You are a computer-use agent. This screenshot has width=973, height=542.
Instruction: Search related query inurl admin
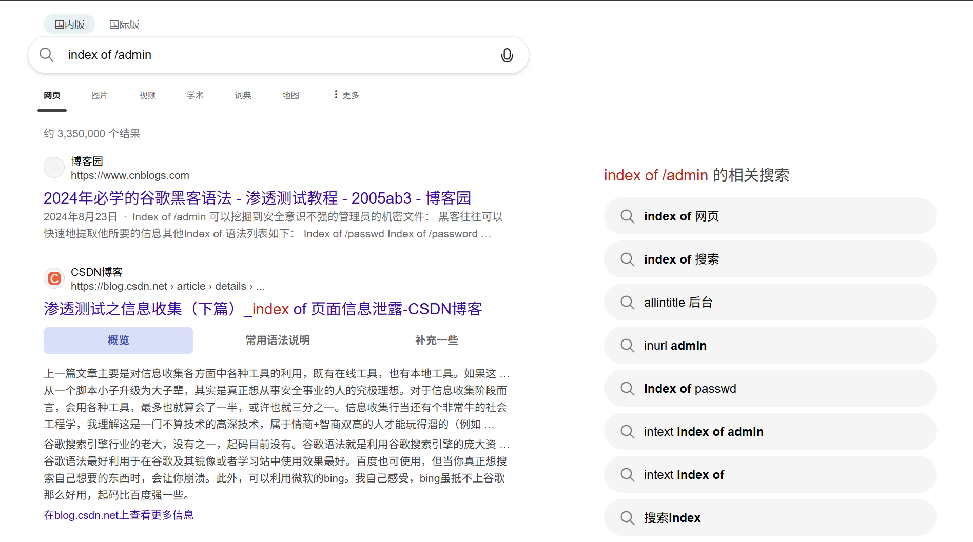770,346
